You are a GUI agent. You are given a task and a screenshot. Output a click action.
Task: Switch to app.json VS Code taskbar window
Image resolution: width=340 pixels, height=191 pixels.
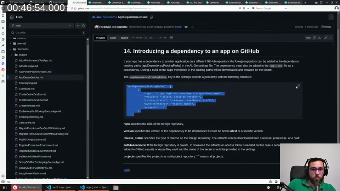point(94,187)
